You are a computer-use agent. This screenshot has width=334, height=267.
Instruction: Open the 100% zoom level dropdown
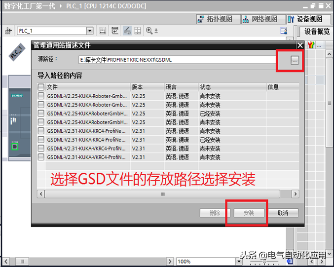click(239, 261)
